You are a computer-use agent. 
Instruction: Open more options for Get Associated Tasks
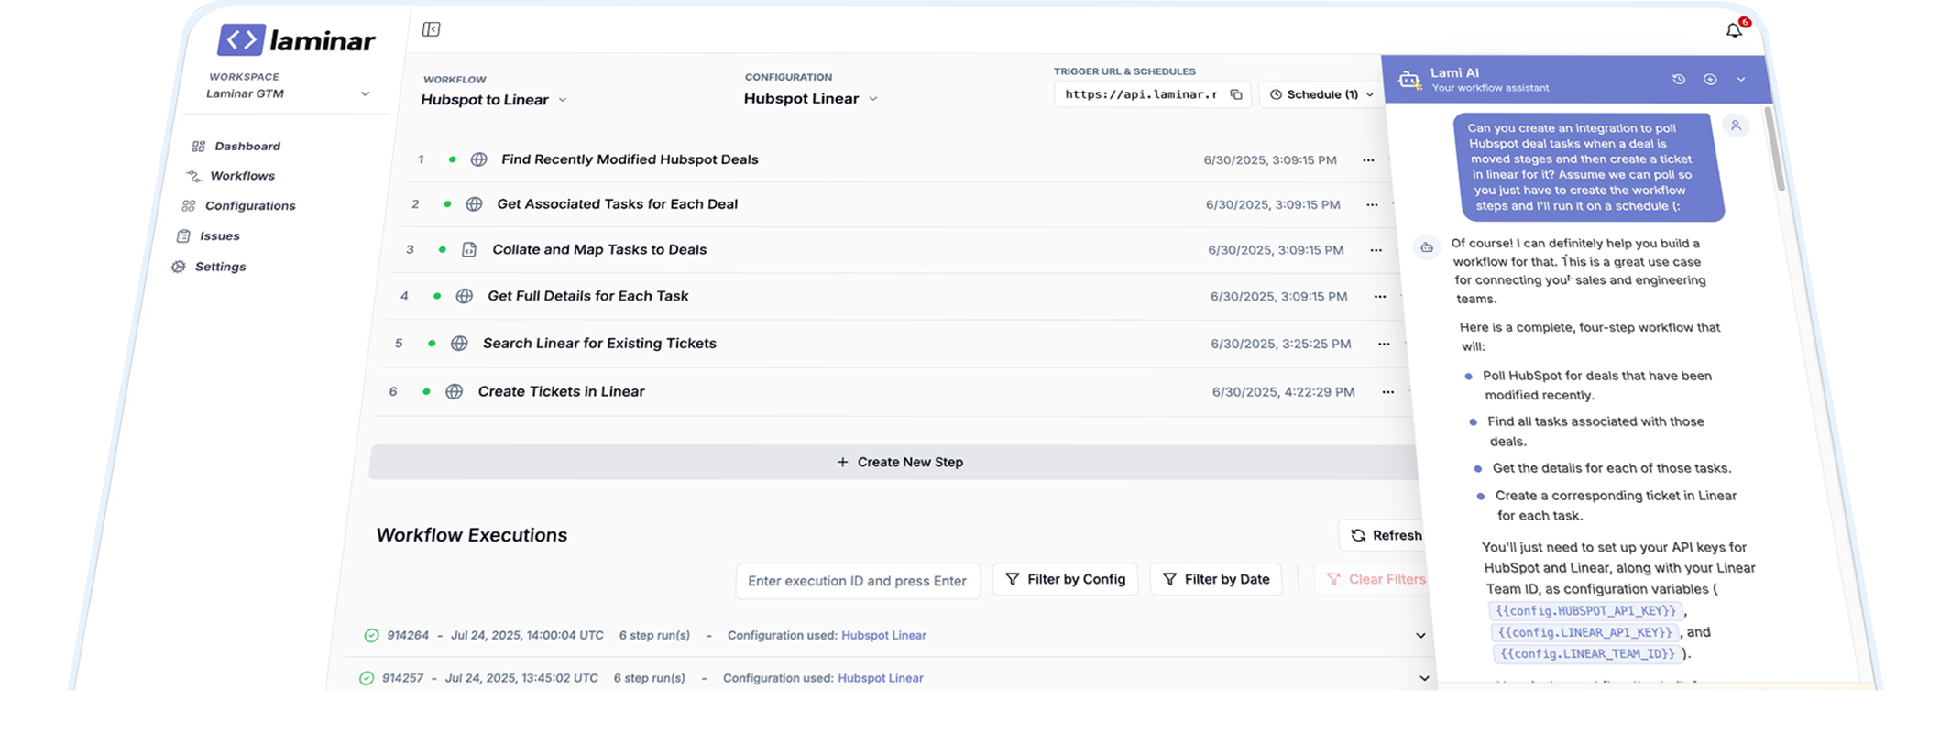pos(1372,205)
